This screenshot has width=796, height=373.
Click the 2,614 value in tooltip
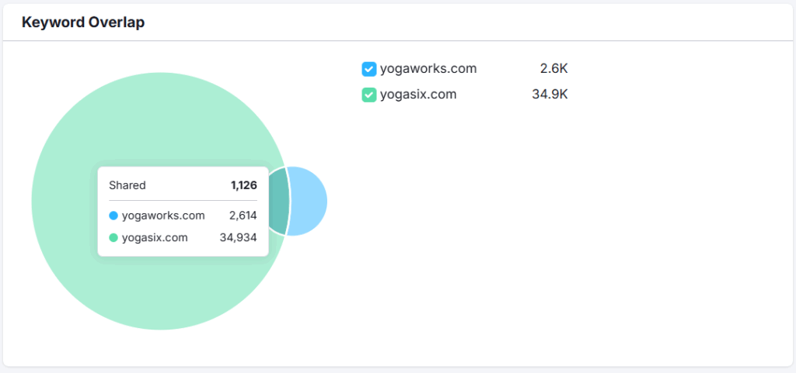243,216
